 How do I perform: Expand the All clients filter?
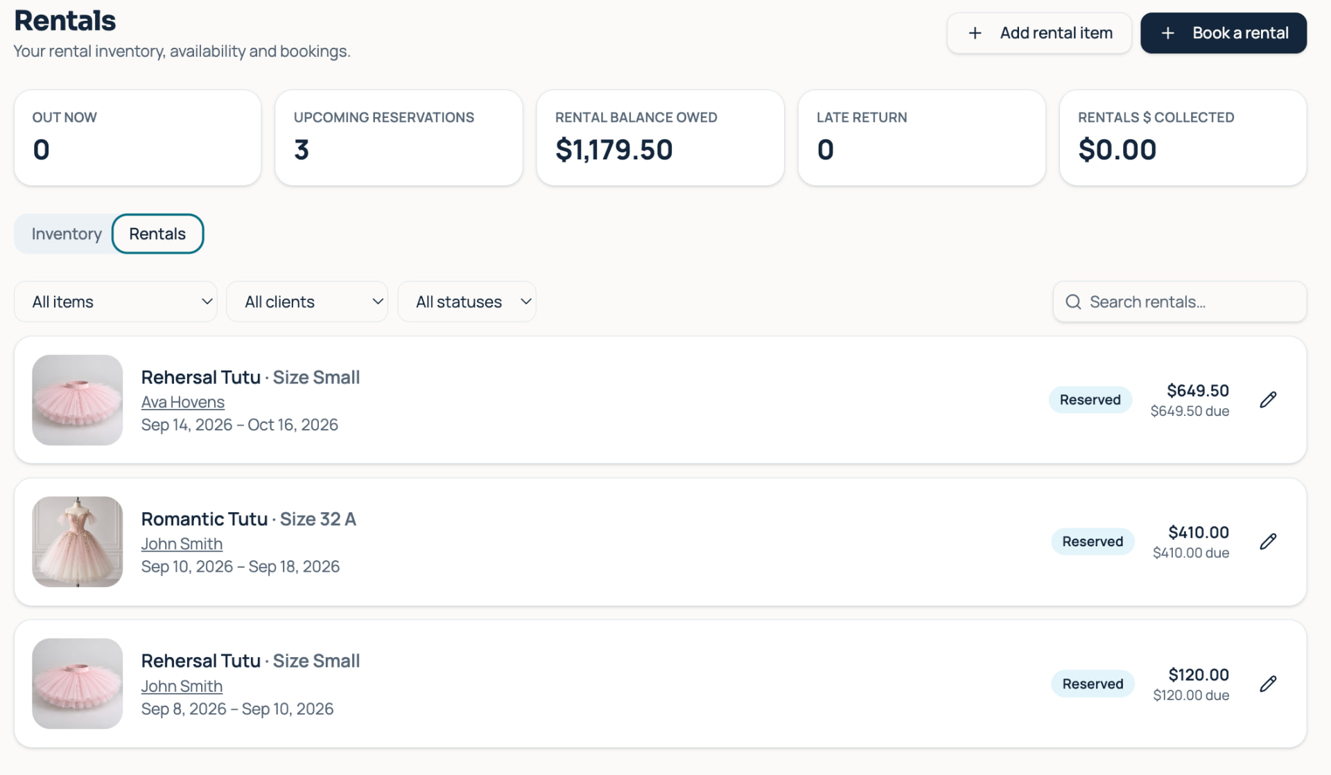click(x=307, y=302)
